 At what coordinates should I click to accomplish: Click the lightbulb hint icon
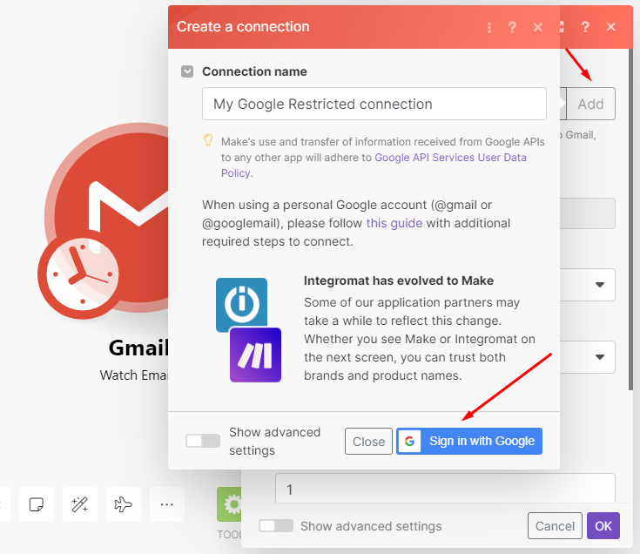coord(208,140)
